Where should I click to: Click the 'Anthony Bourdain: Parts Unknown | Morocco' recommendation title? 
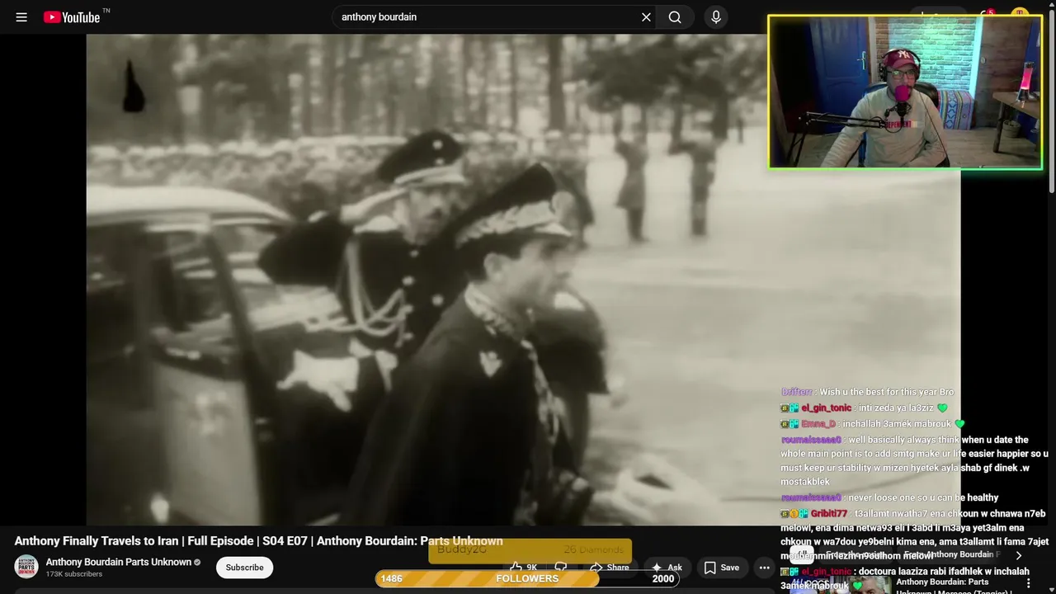(955, 587)
